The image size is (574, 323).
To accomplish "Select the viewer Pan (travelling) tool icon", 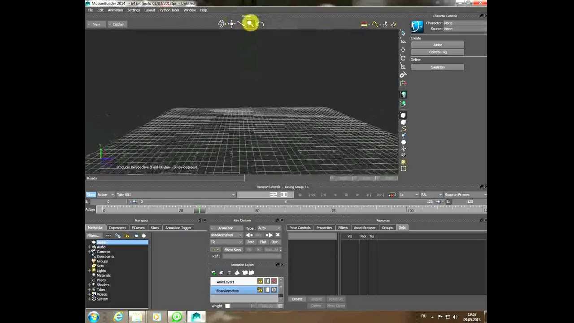I will point(231,24).
